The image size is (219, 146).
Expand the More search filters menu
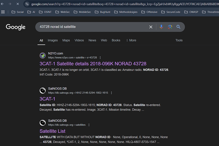click(131, 40)
